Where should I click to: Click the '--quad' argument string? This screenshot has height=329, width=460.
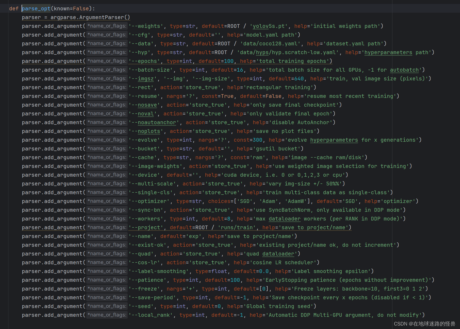[x=141, y=254]
